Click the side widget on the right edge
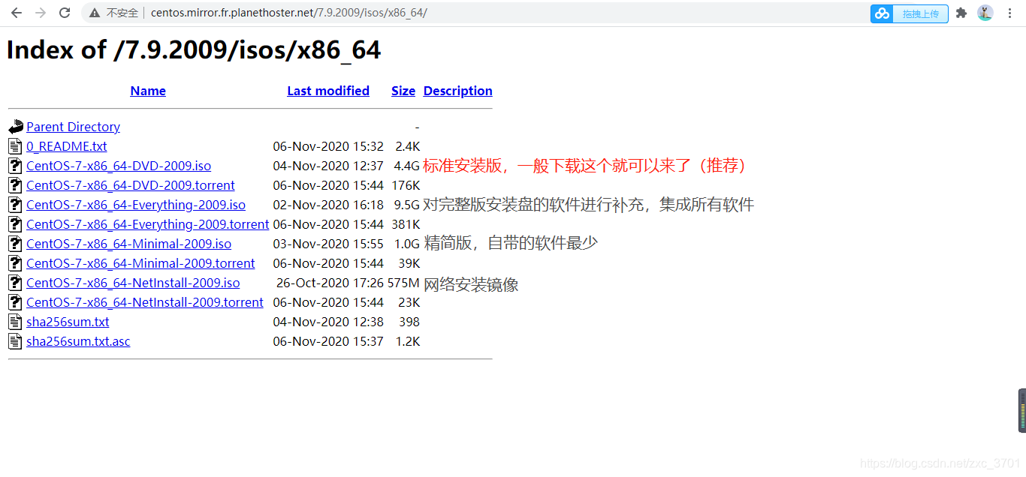This screenshot has width=1026, height=477. [x=1021, y=410]
